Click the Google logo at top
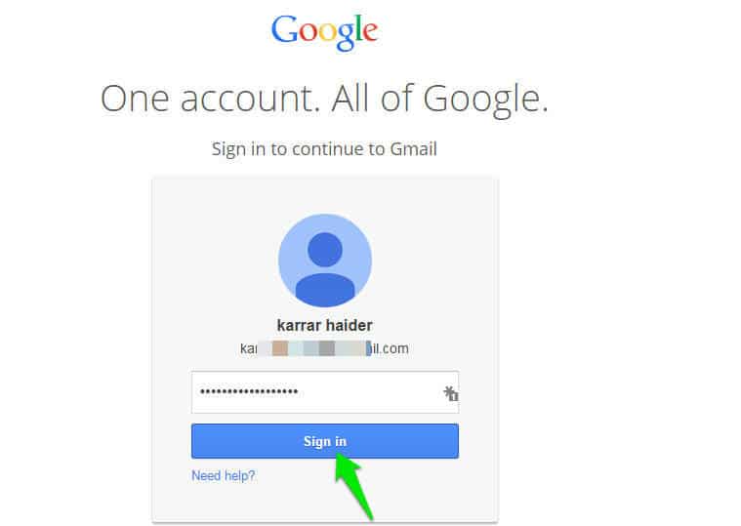The width and height of the screenshot is (741, 526). click(x=324, y=32)
